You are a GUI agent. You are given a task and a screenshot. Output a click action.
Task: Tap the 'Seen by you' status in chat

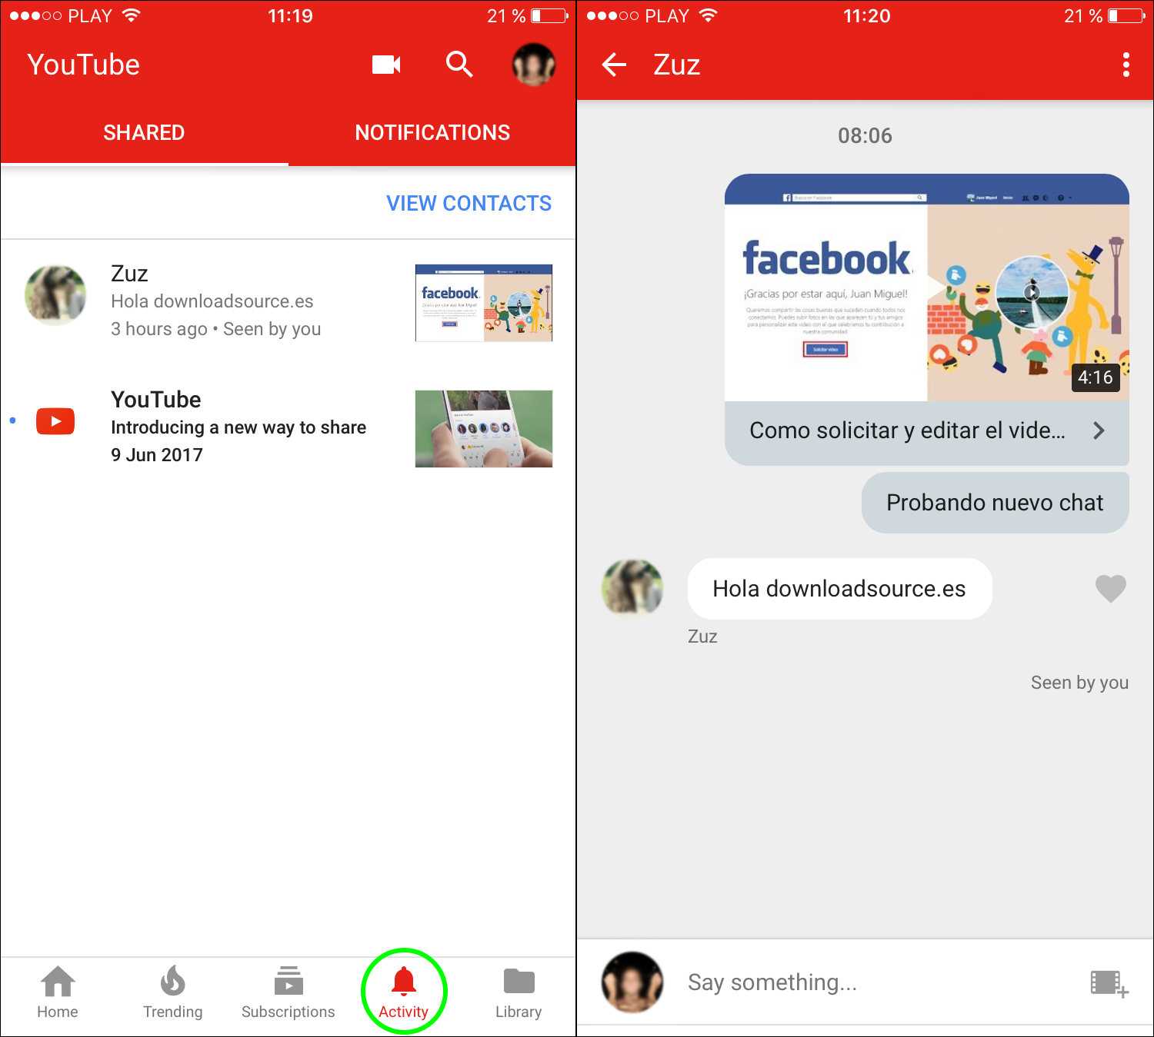[1079, 683]
